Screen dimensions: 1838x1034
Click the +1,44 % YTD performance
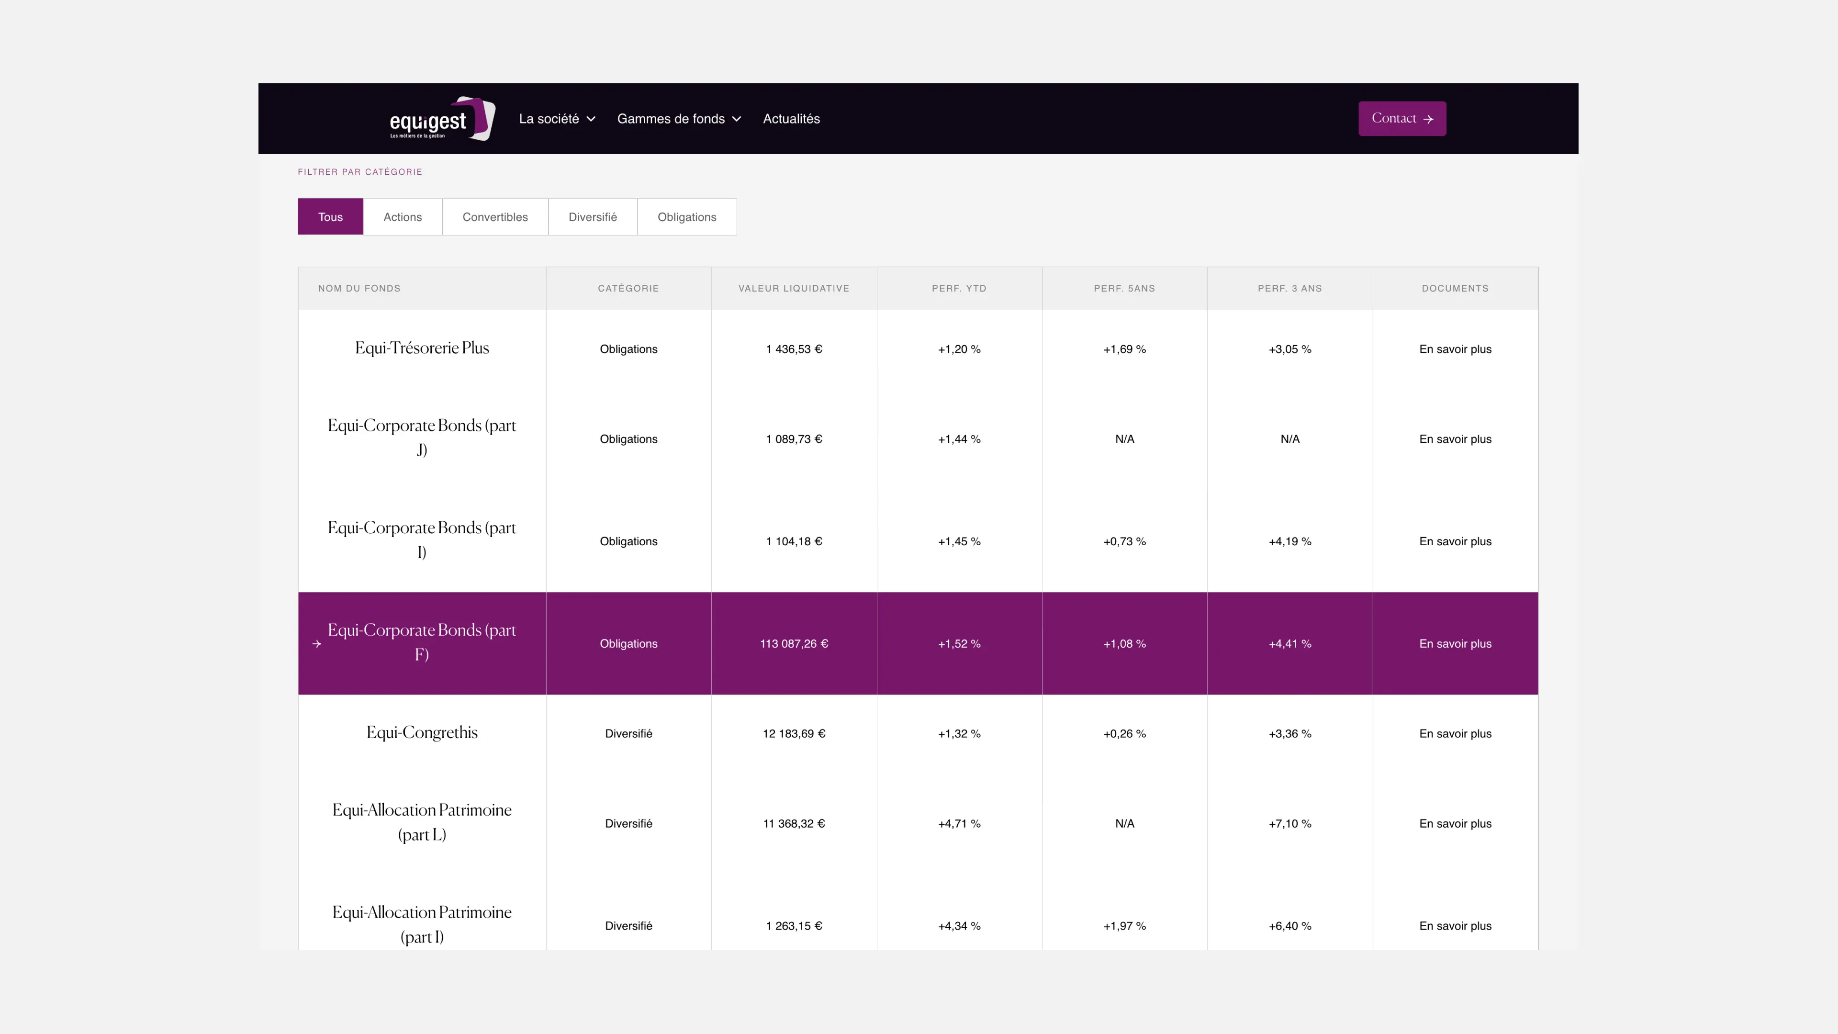click(959, 439)
